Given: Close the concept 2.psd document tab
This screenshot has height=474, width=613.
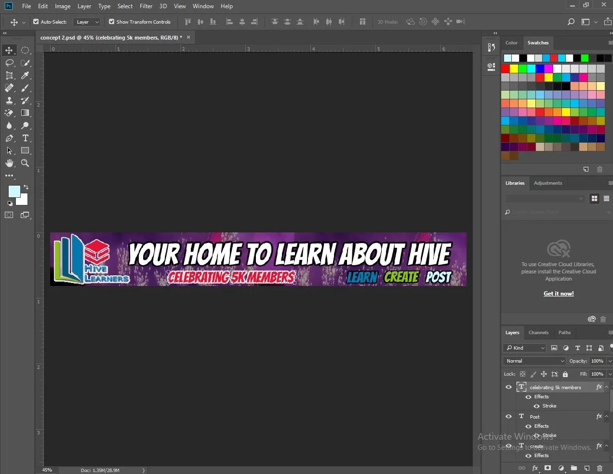Looking at the screenshot, I should click(188, 37).
